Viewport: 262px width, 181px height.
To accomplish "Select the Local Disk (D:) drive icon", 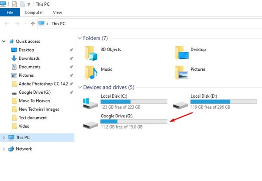I will pos(180,105).
